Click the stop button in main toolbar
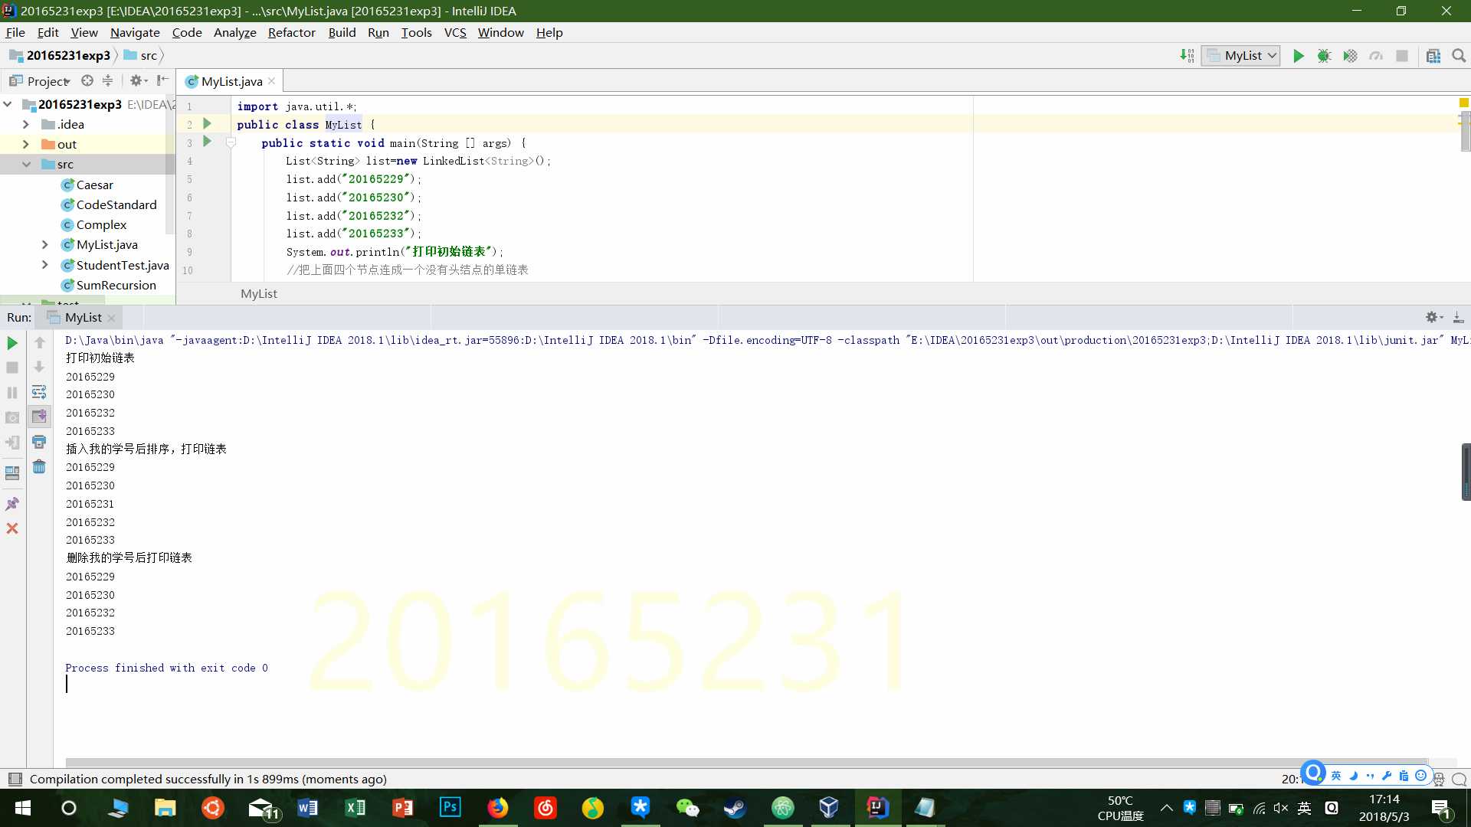 pos(1402,56)
